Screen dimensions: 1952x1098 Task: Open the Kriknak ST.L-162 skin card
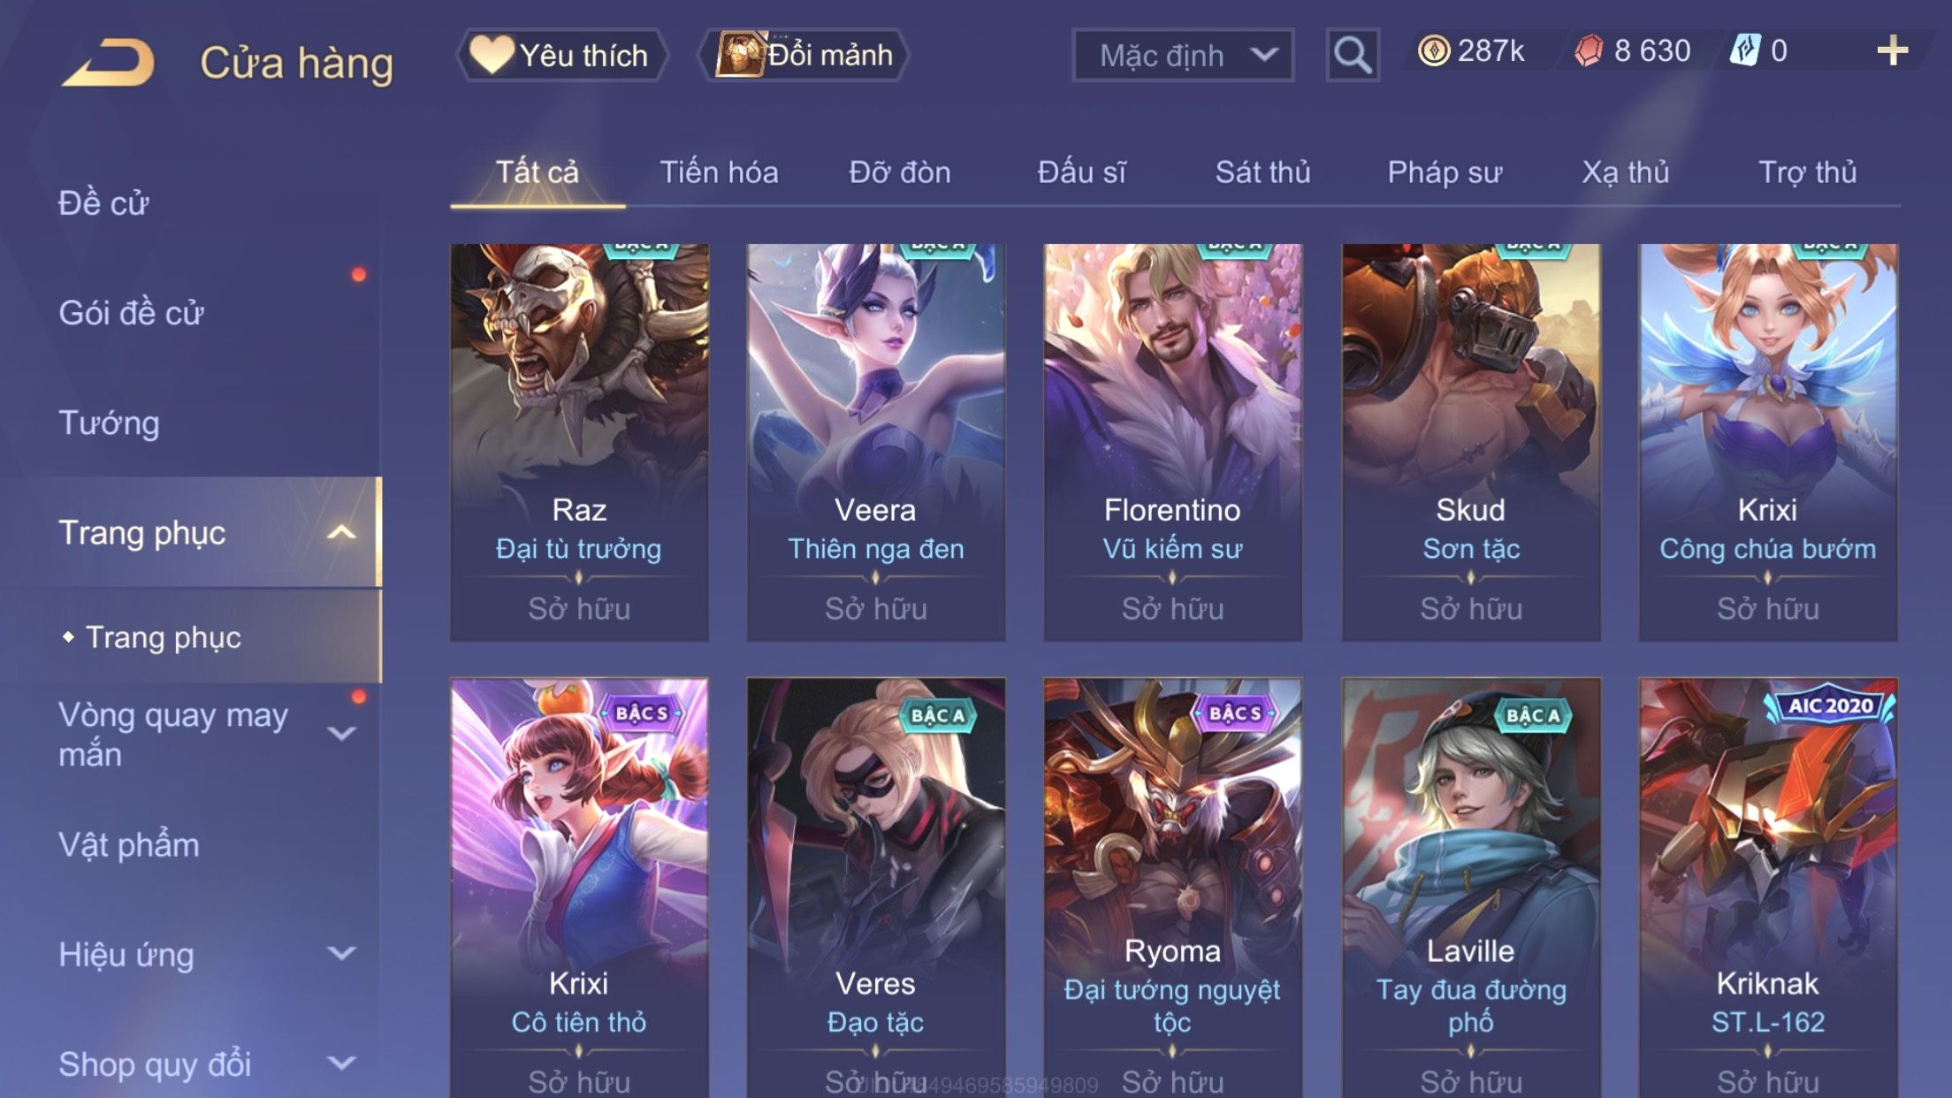click(1767, 888)
